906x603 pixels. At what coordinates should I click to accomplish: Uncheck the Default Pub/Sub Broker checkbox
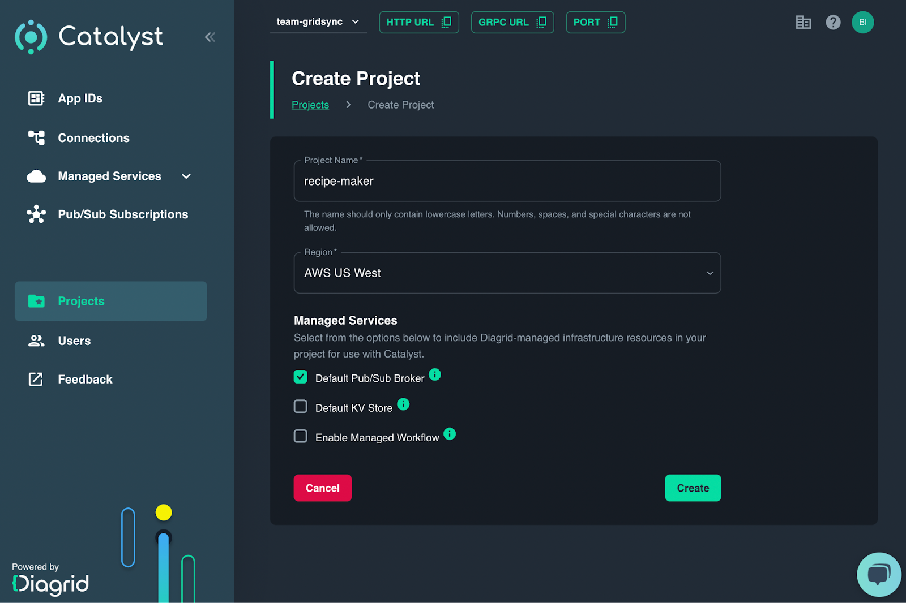point(301,377)
